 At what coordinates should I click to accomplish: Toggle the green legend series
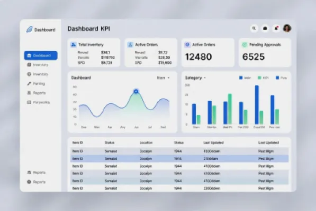pyautogui.click(x=263, y=78)
